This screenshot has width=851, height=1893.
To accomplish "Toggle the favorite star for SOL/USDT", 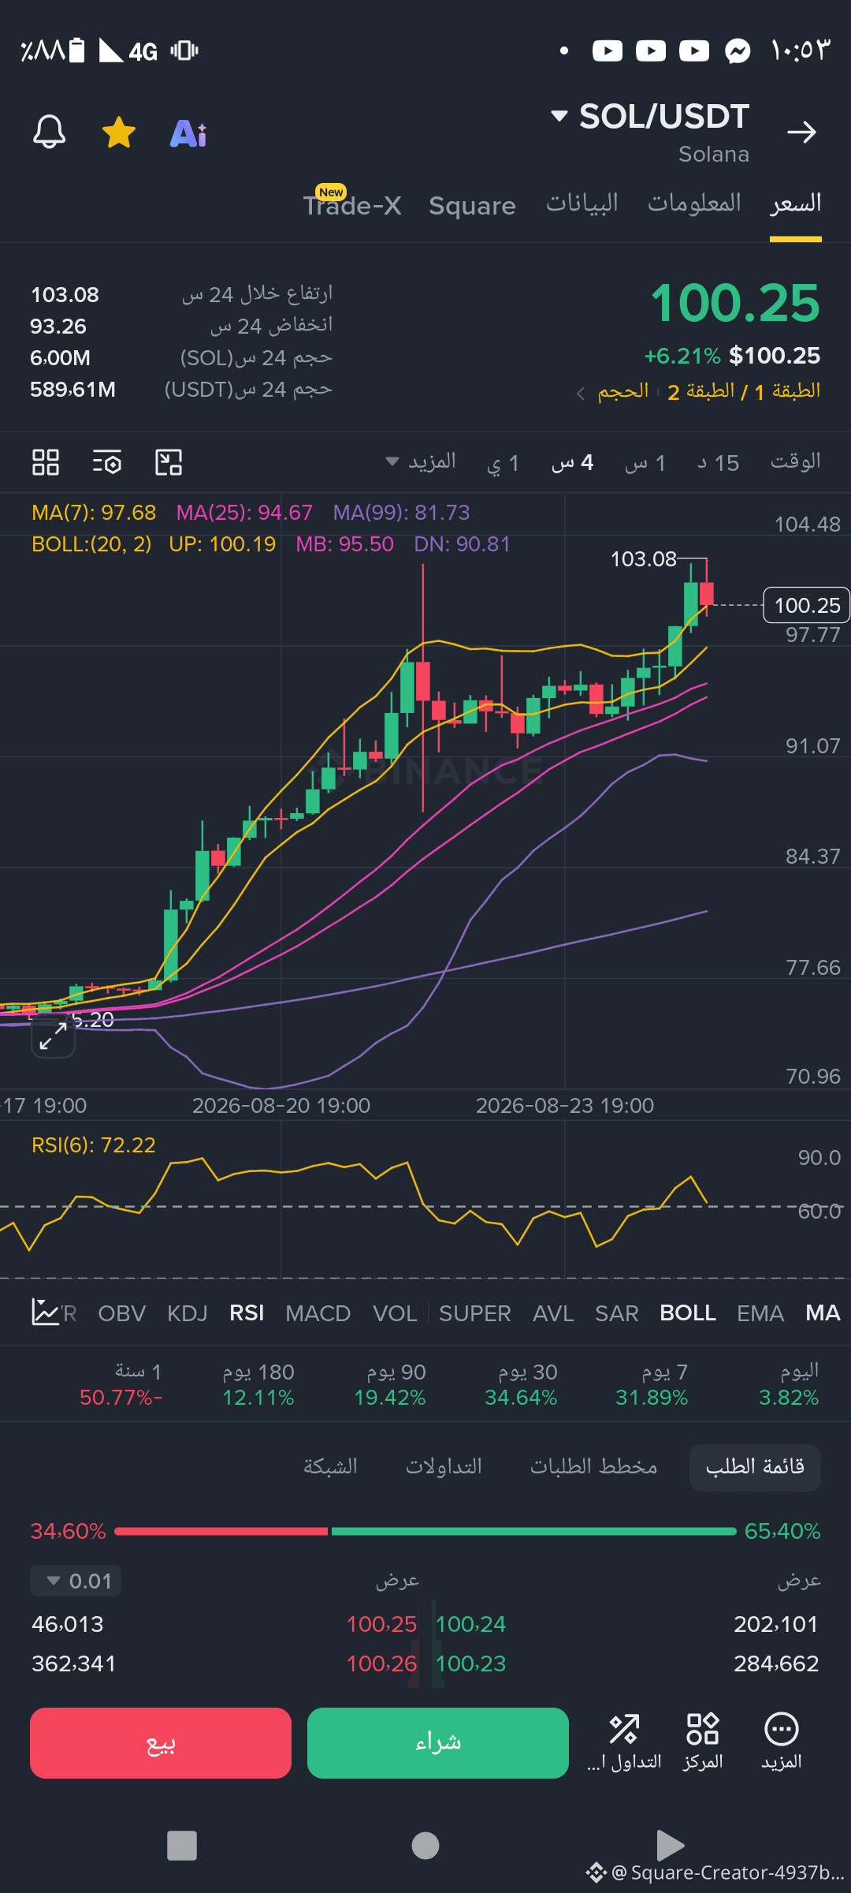I will [119, 132].
